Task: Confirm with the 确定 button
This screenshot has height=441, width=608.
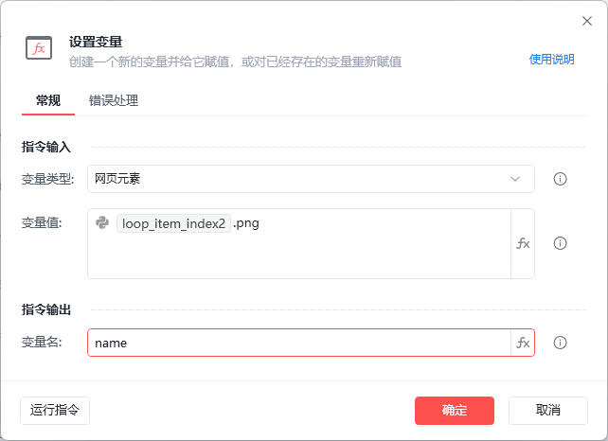Action: pos(455,410)
